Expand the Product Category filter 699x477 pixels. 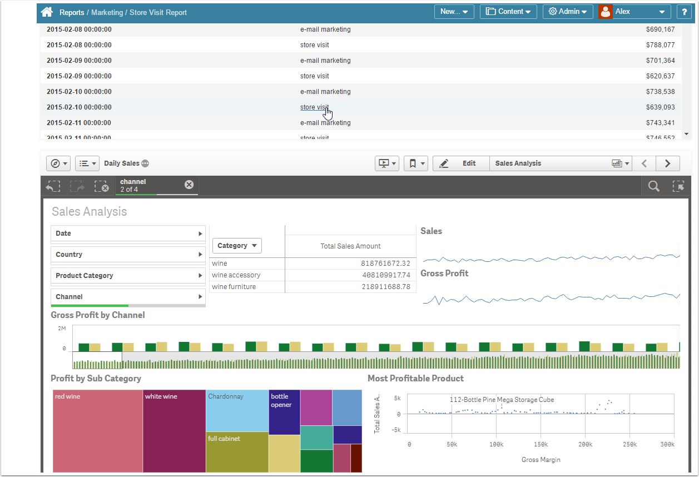(x=128, y=276)
